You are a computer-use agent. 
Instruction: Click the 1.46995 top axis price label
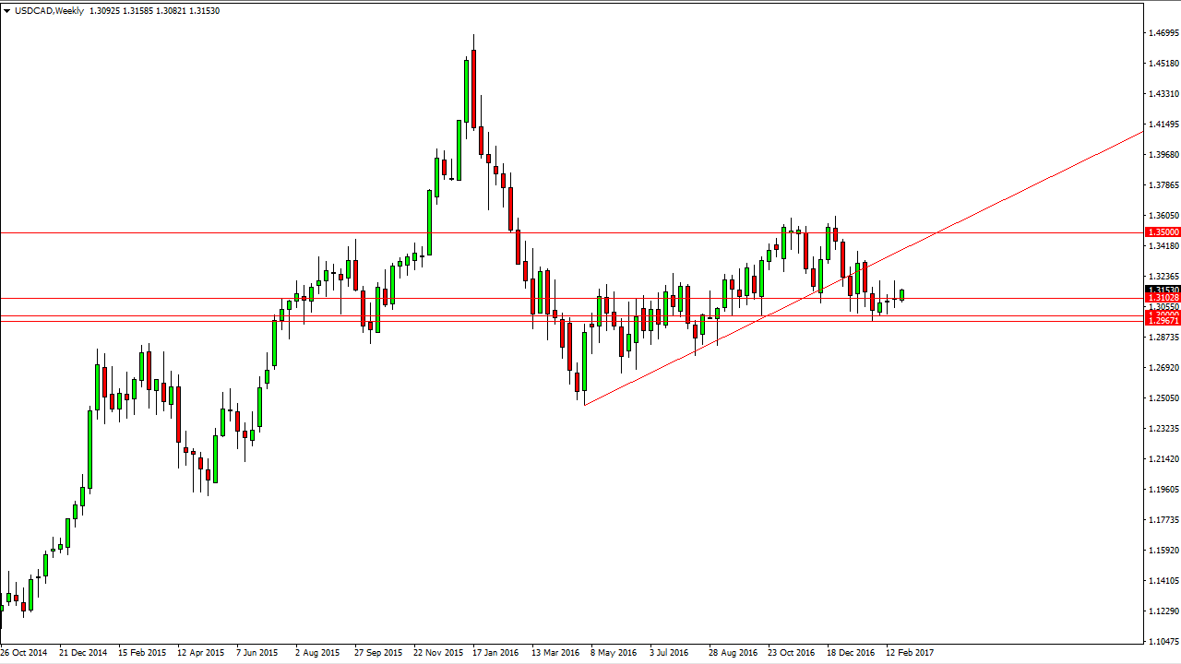click(x=1163, y=30)
